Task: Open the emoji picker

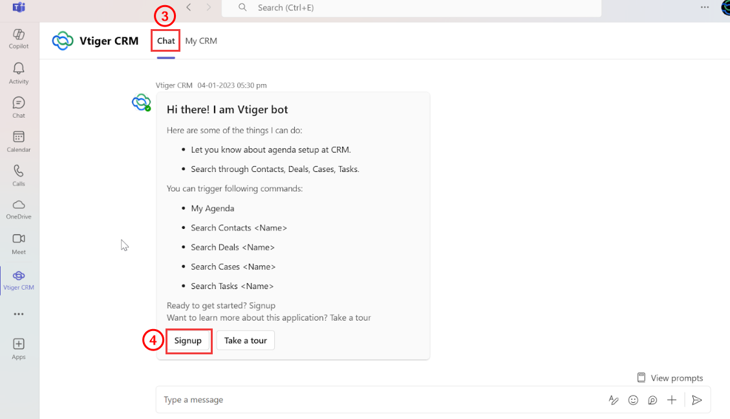Action: pyautogui.click(x=633, y=400)
